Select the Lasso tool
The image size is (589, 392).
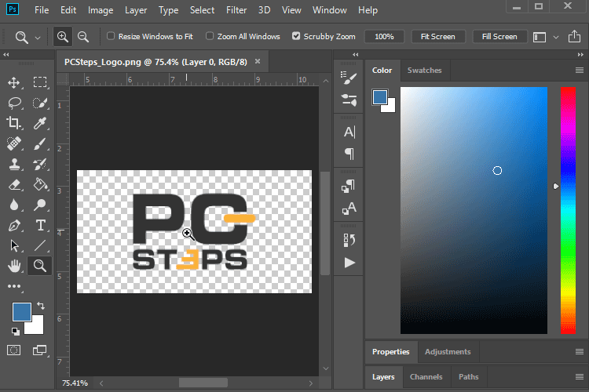tap(14, 103)
